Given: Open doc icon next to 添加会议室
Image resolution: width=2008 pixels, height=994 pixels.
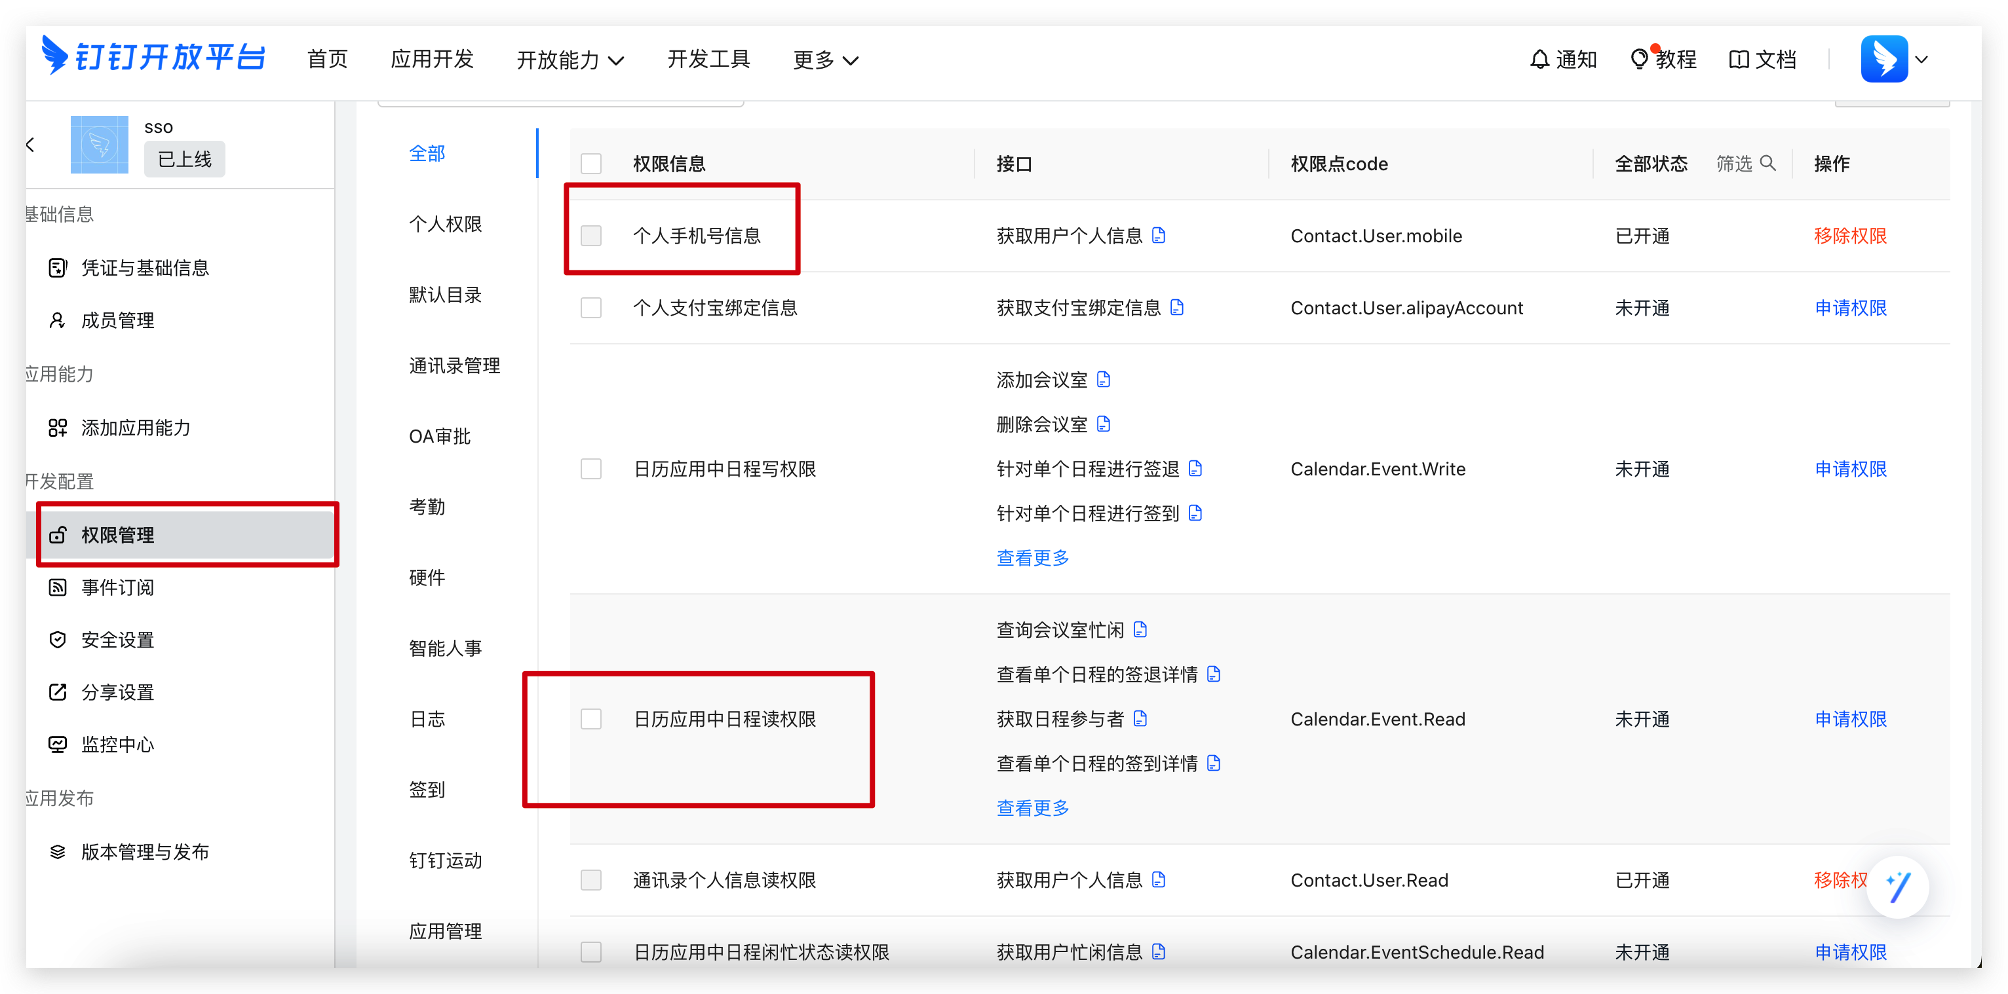Looking at the screenshot, I should [1103, 379].
